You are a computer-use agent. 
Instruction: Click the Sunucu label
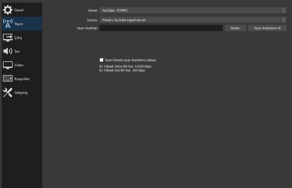pyautogui.click(x=92, y=20)
